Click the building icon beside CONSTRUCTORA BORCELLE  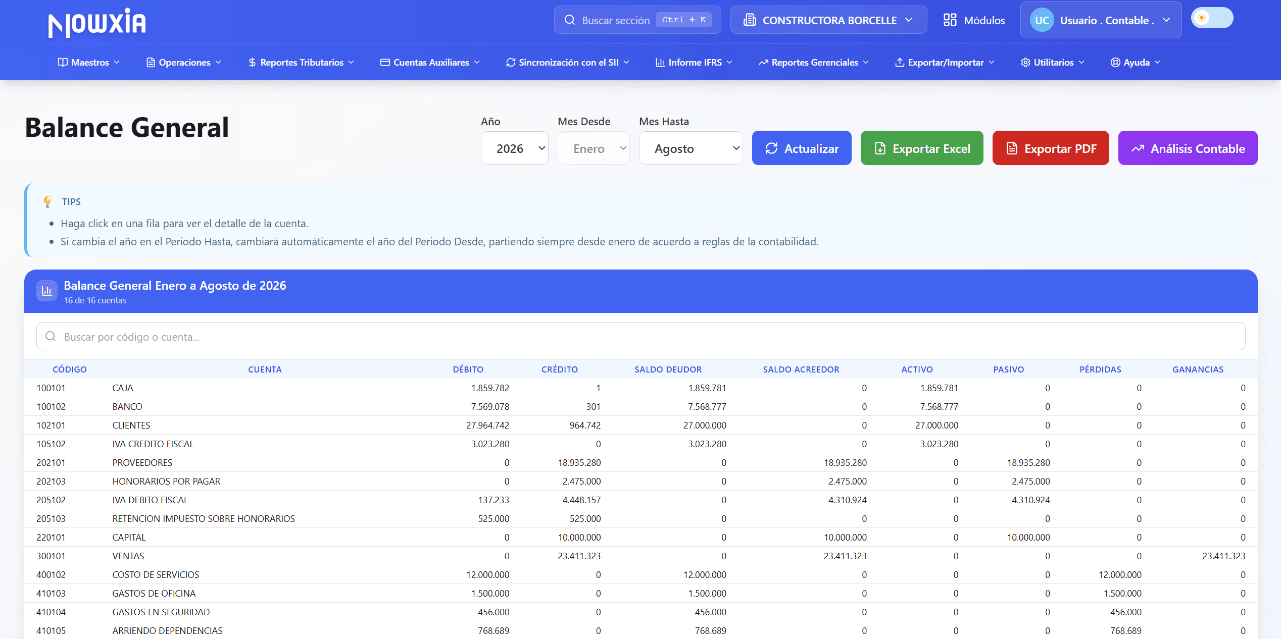(750, 20)
